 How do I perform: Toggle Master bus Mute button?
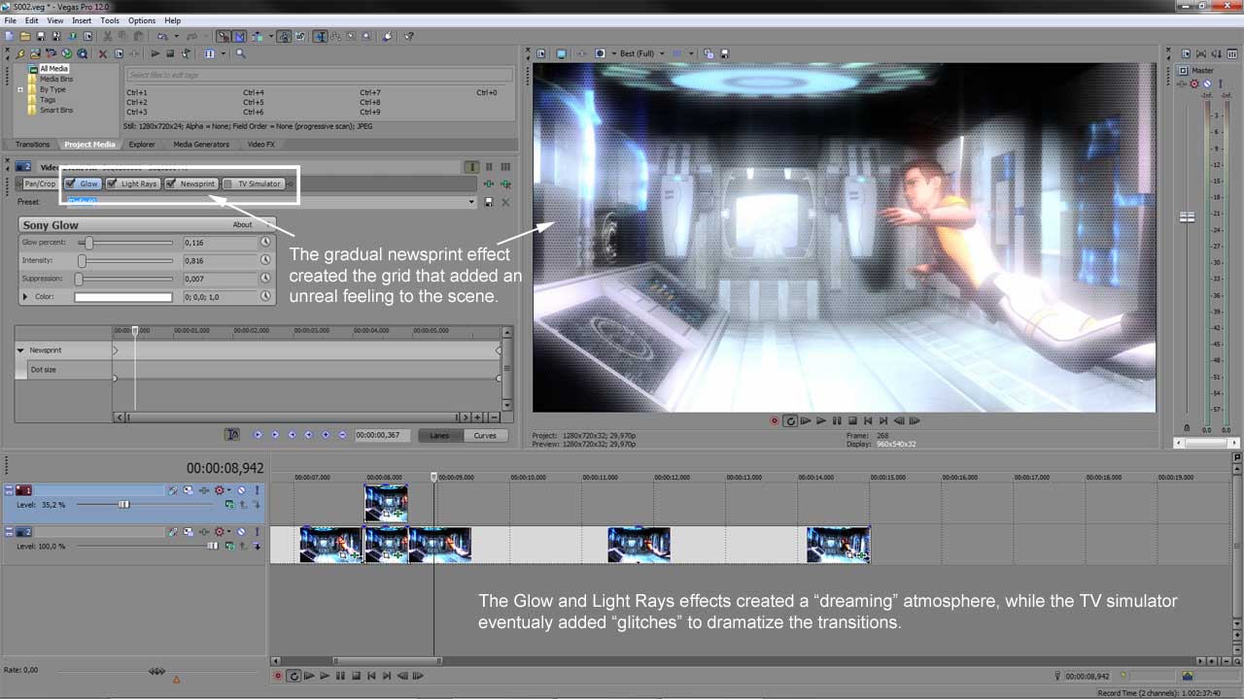click(1207, 83)
